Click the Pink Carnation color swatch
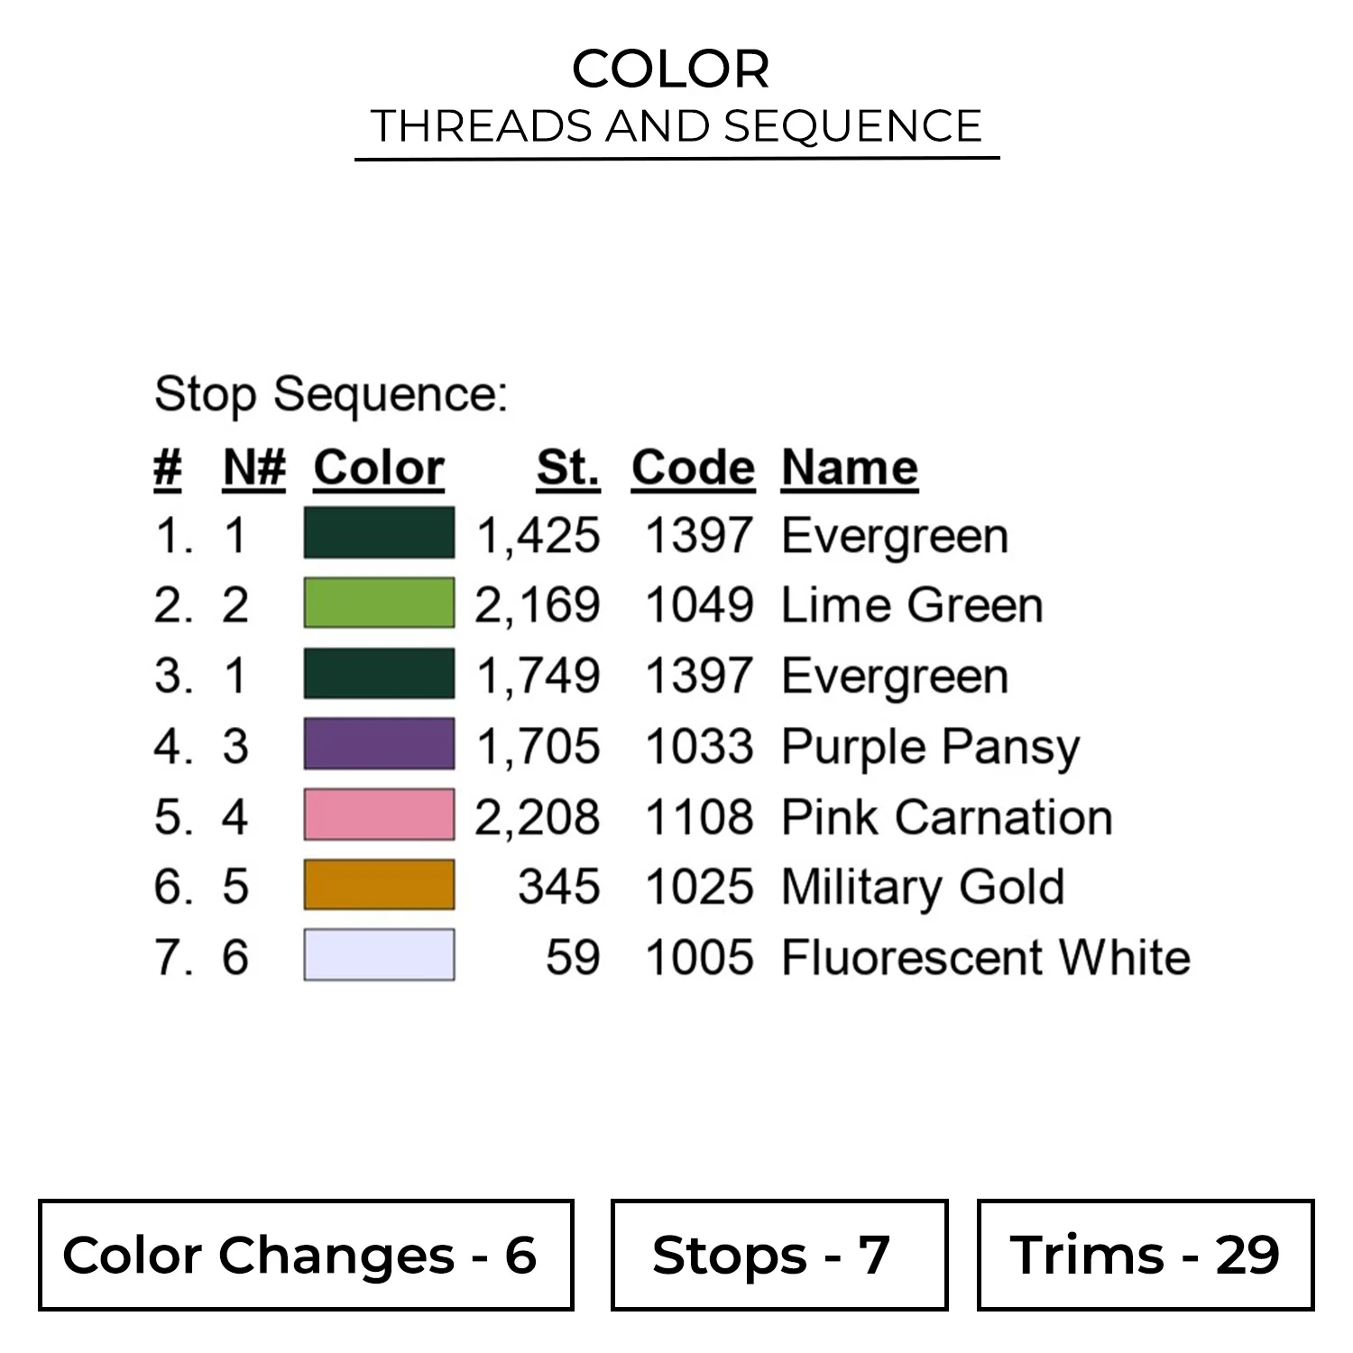1353x1353 pixels. 379,815
